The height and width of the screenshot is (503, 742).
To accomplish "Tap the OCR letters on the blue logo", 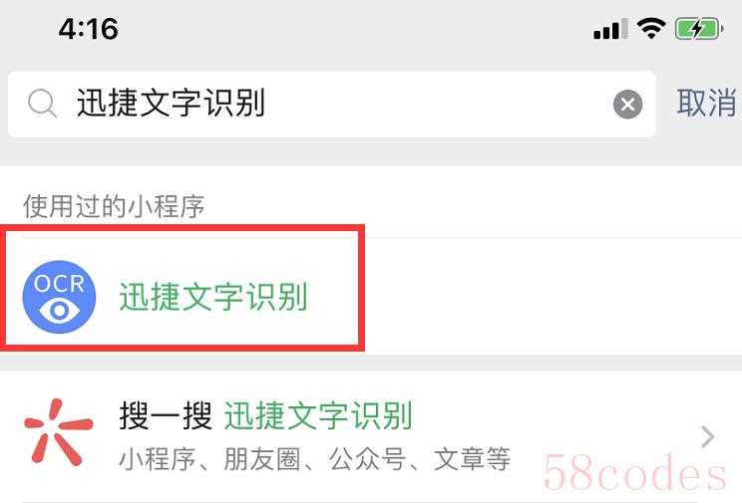I will 59,284.
